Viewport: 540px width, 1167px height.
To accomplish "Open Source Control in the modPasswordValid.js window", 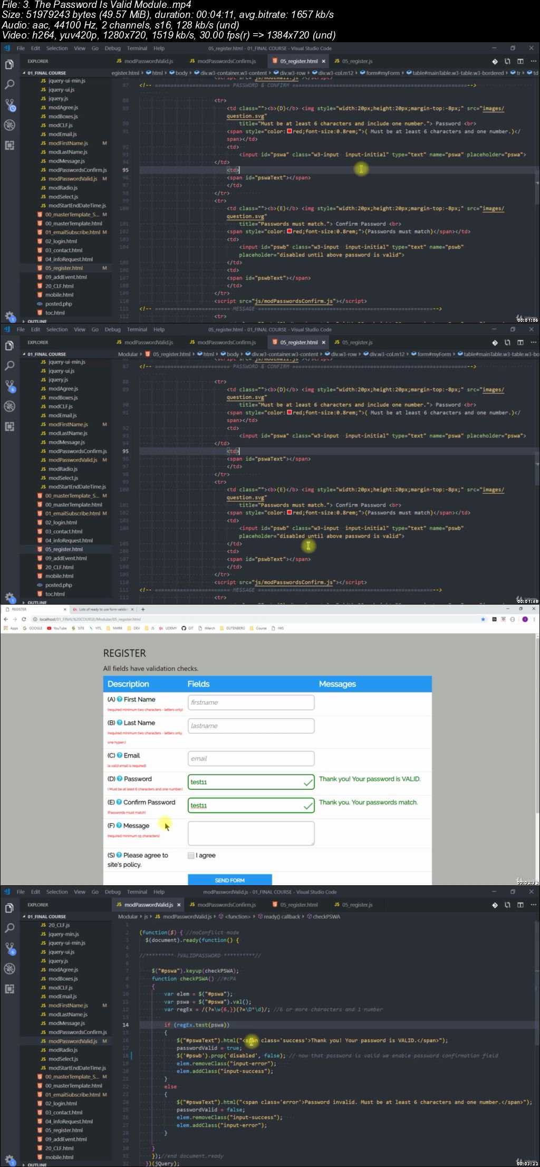I will pos(9,948).
